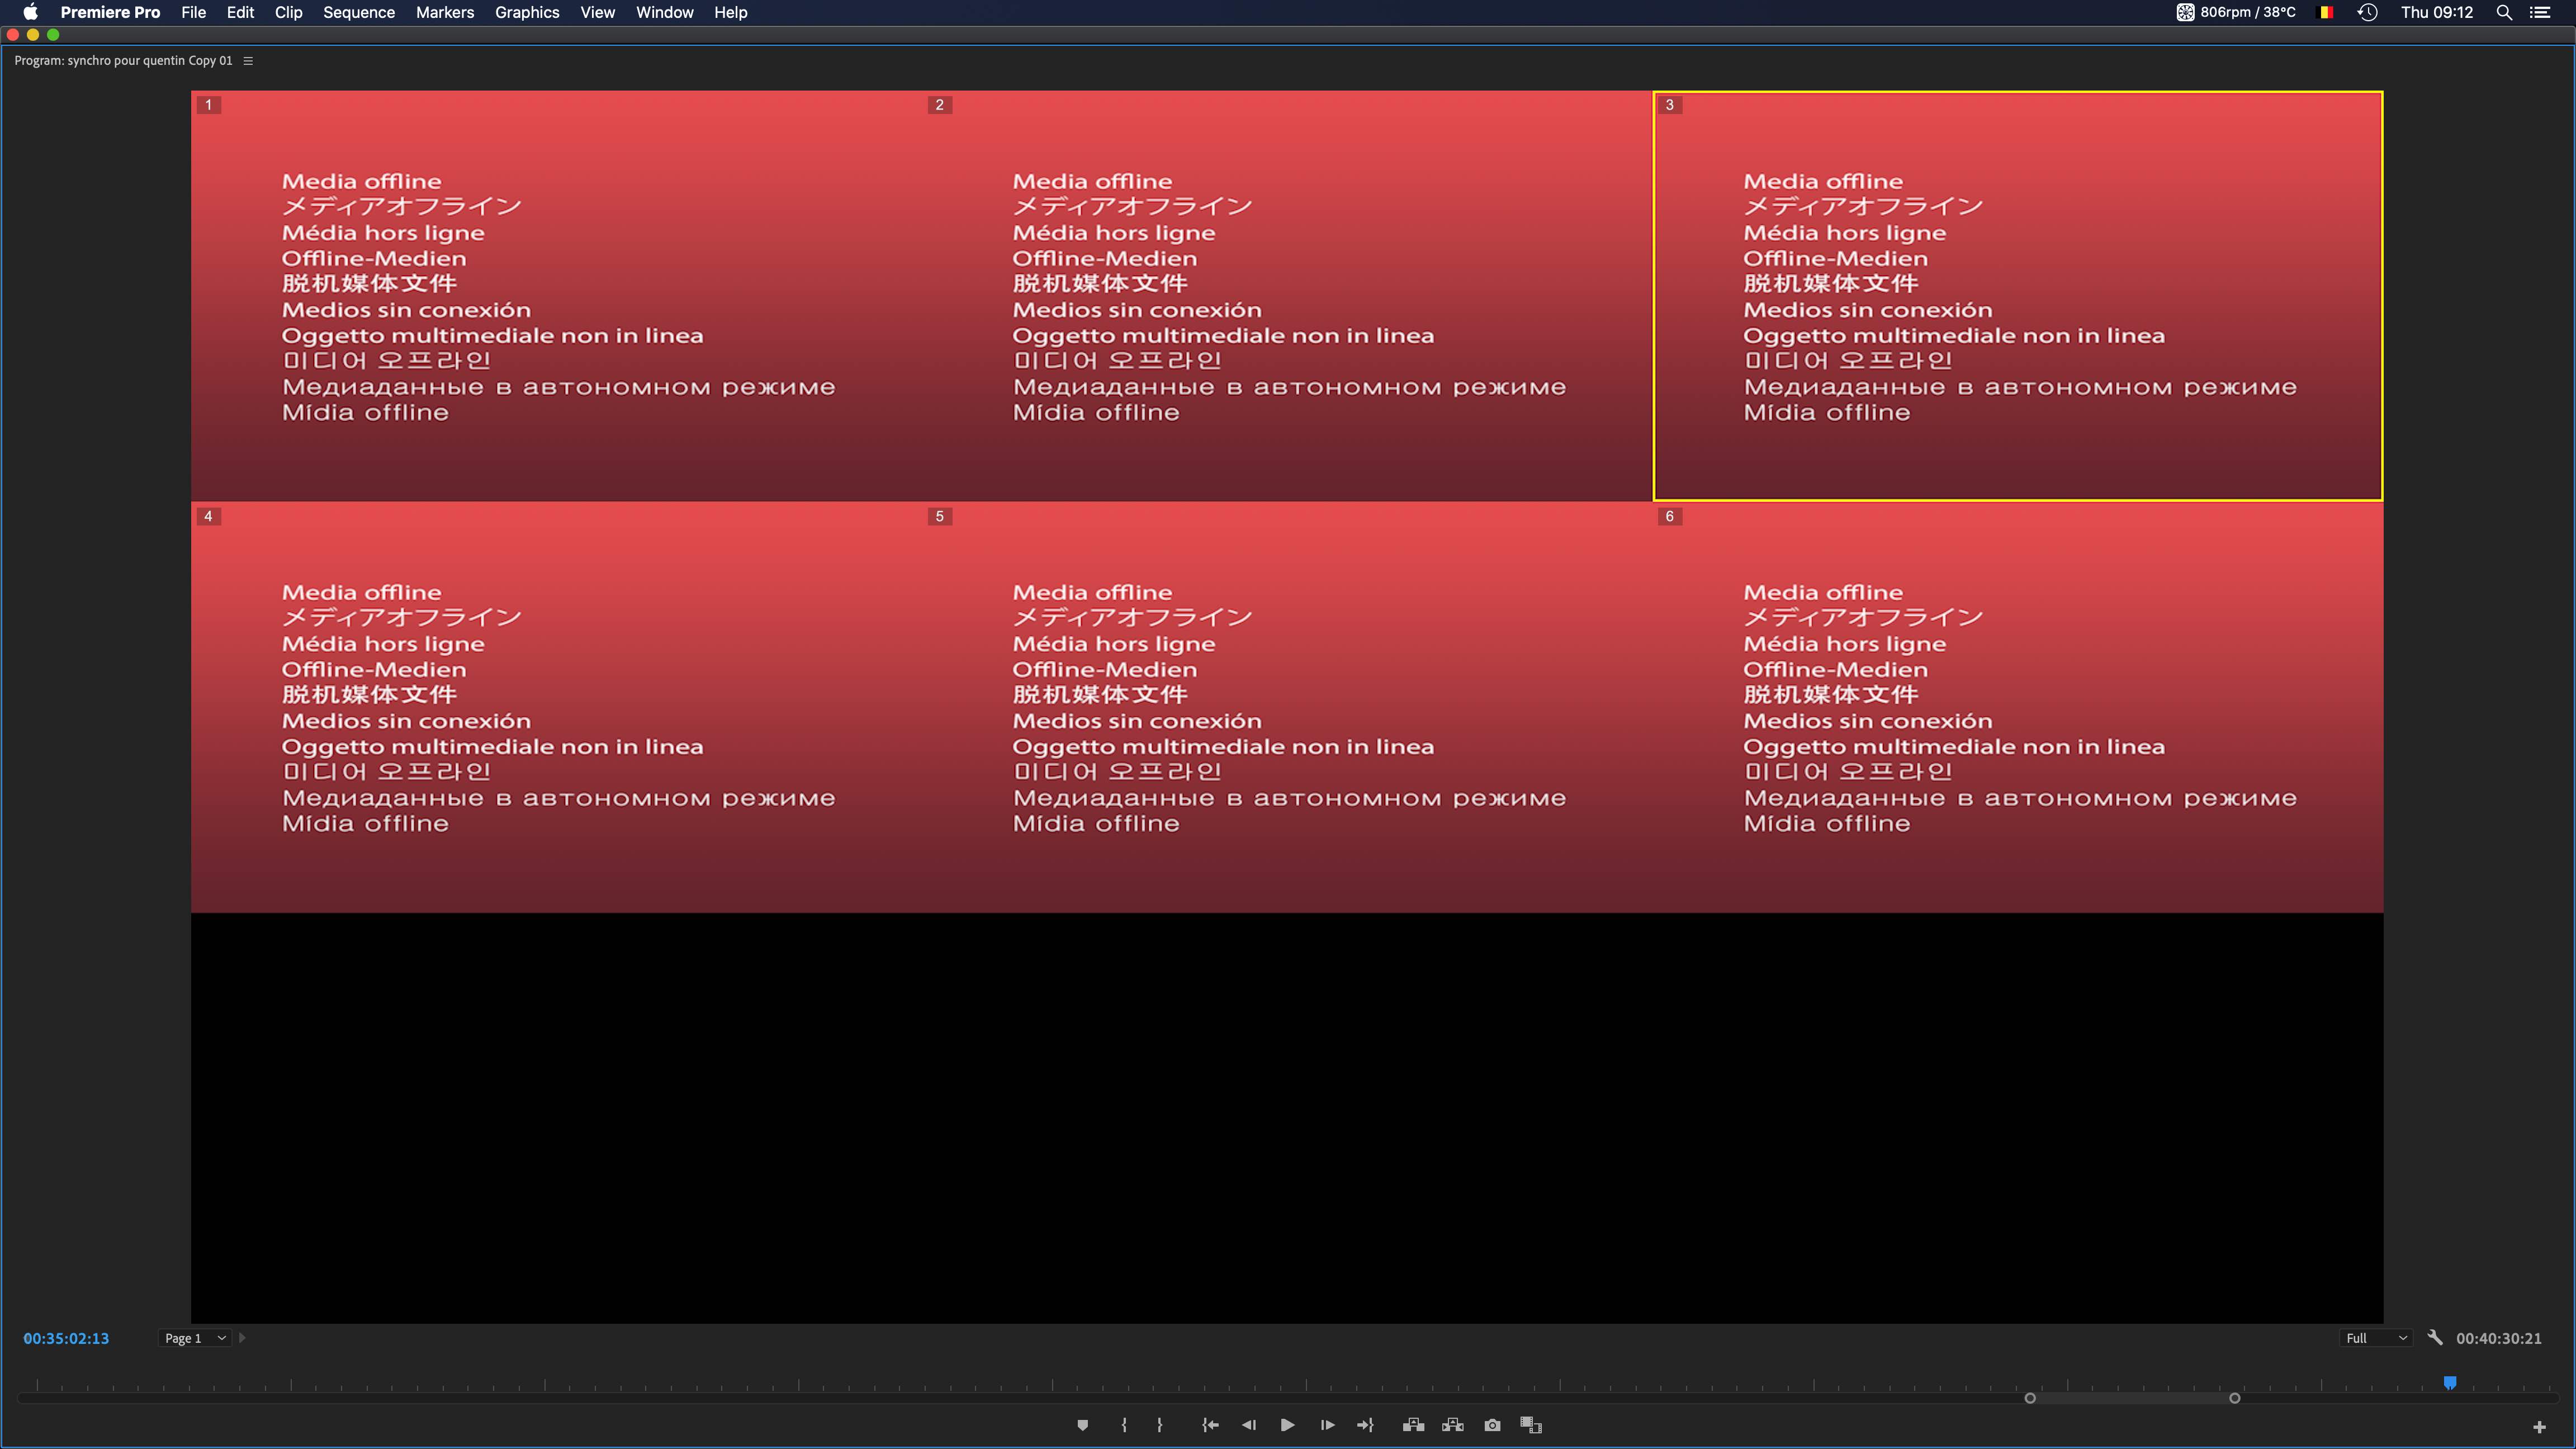This screenshot has width=2576, height=1449.
Task: Go to Out point
Action: point(1365,1425)
